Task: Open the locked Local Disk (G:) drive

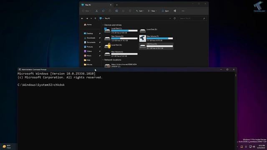Action: pos(121,46)
